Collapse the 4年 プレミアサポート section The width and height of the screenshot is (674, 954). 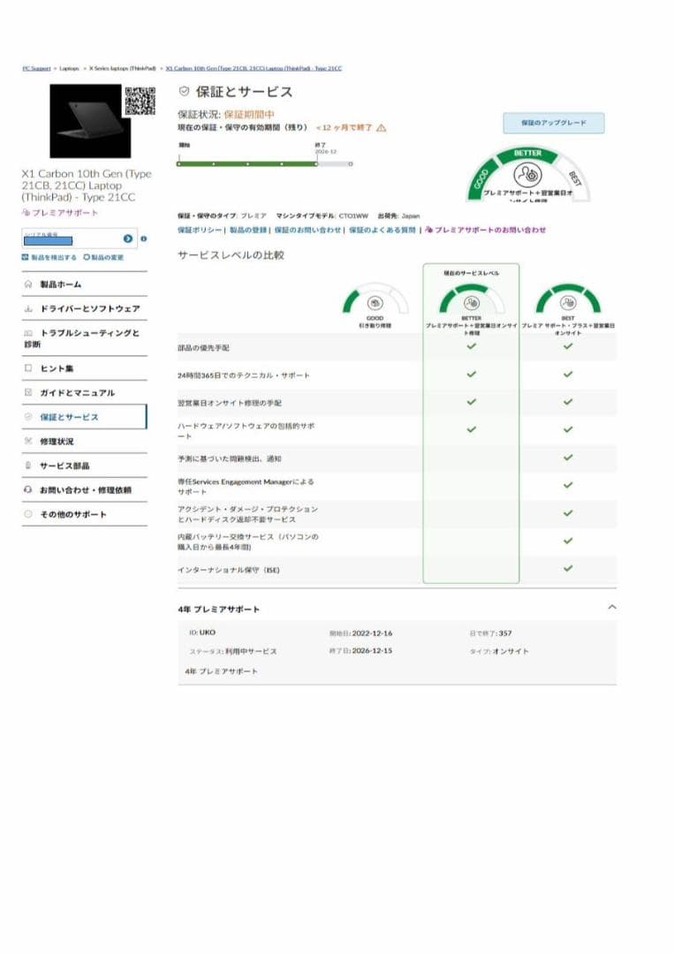click(612, 607)
